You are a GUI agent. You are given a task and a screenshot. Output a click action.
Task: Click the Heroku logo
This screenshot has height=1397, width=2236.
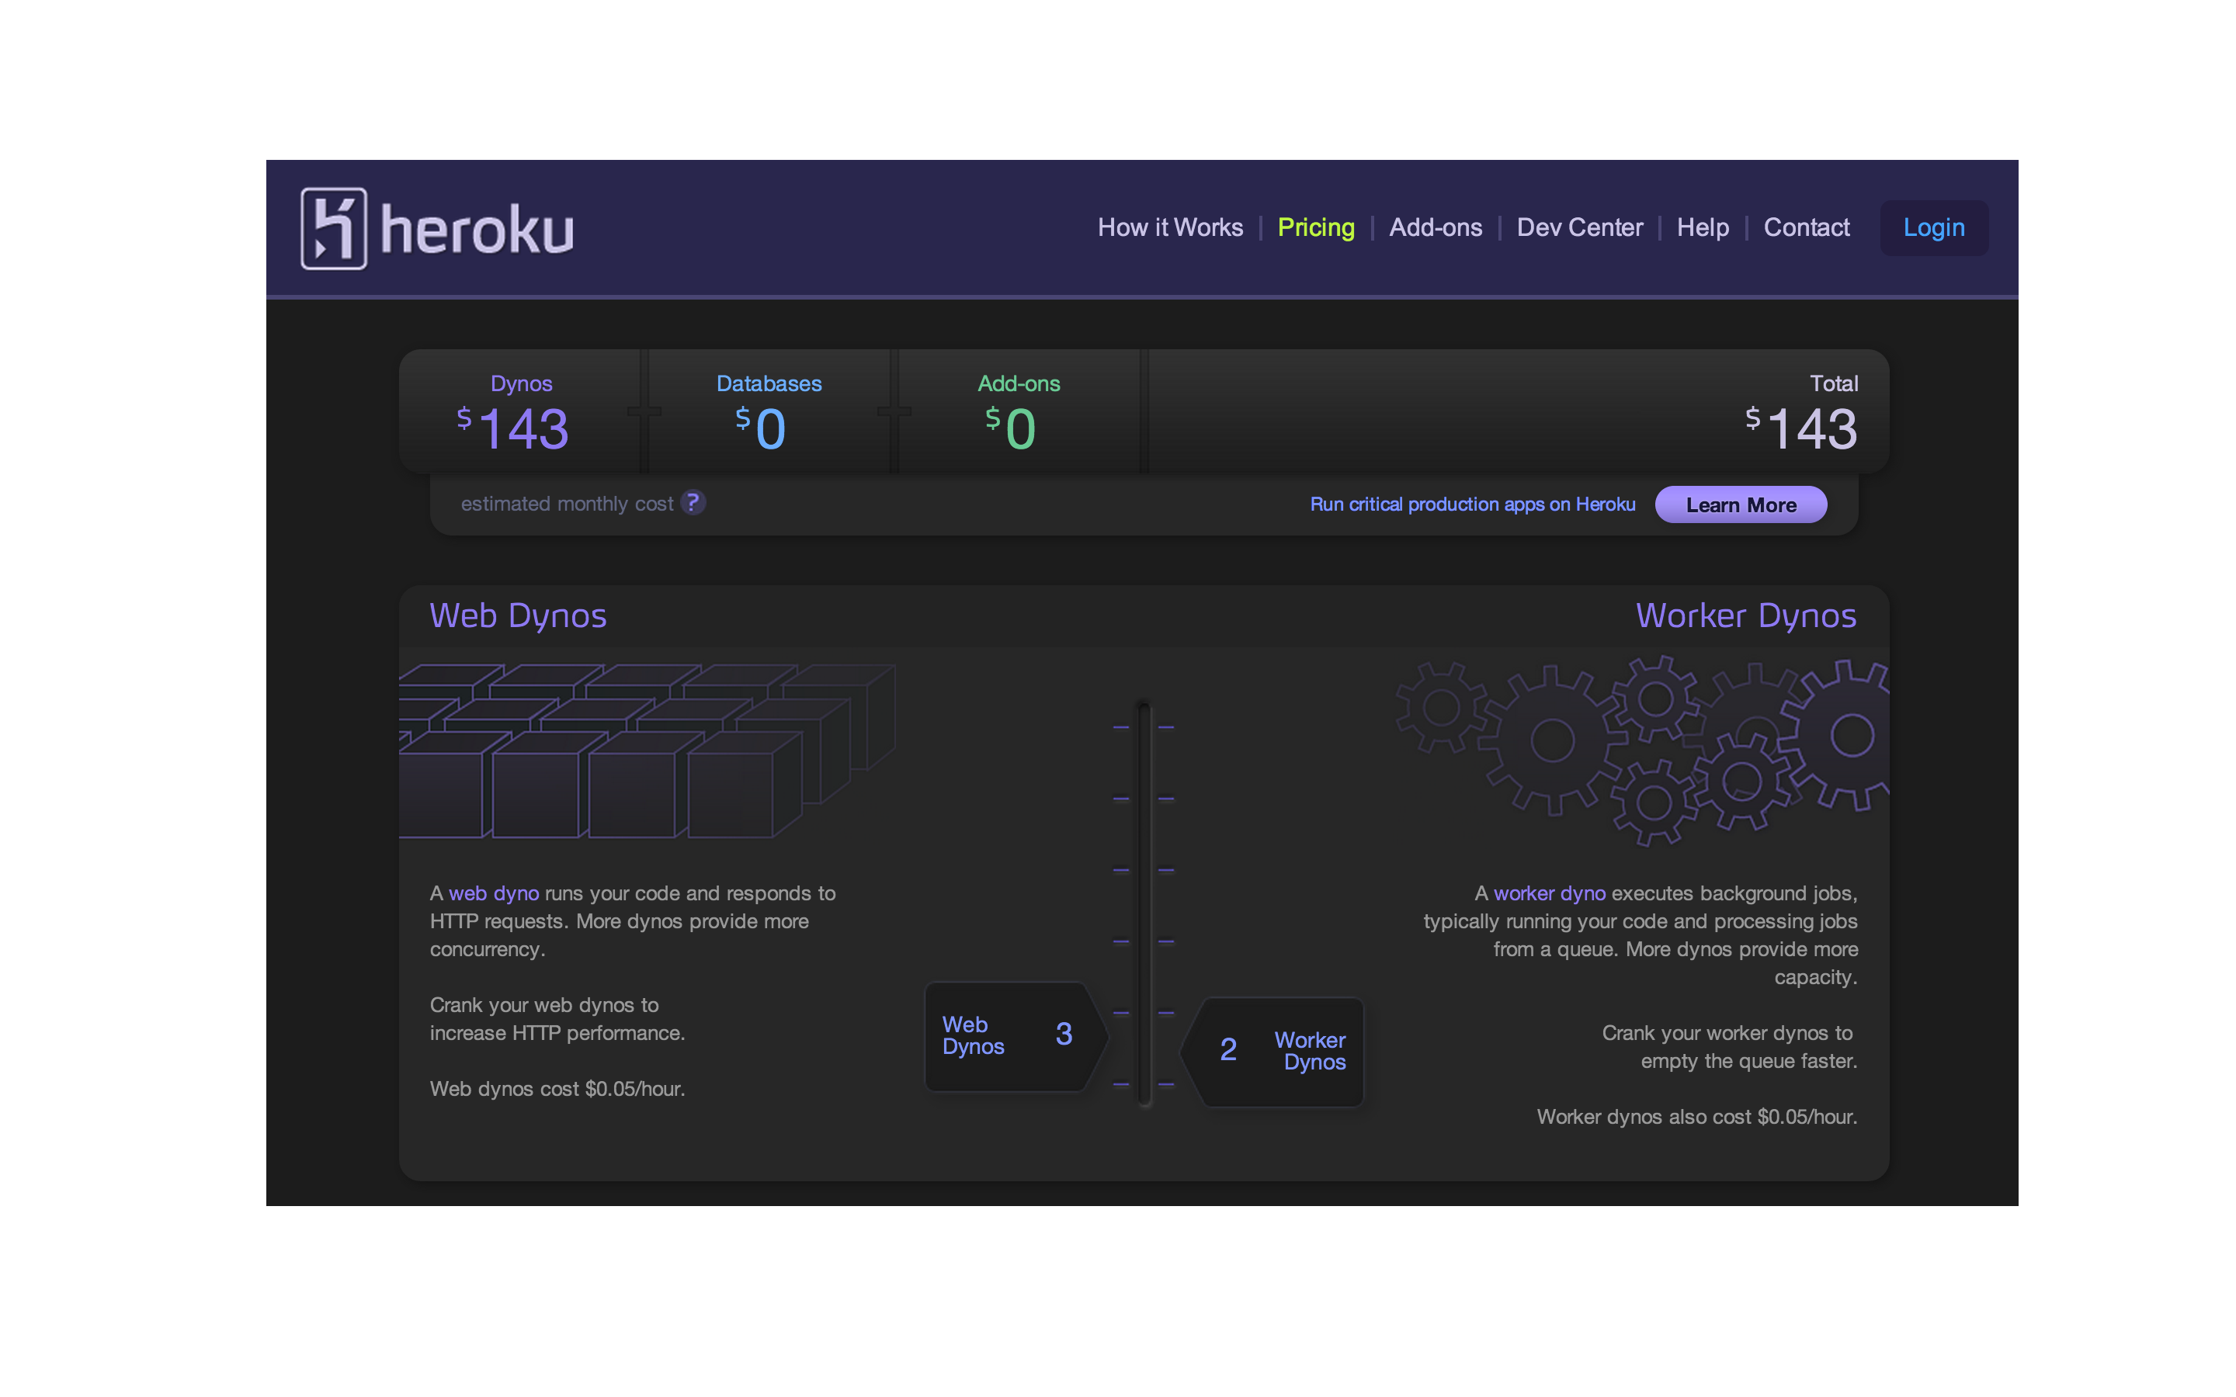[437, 228]
